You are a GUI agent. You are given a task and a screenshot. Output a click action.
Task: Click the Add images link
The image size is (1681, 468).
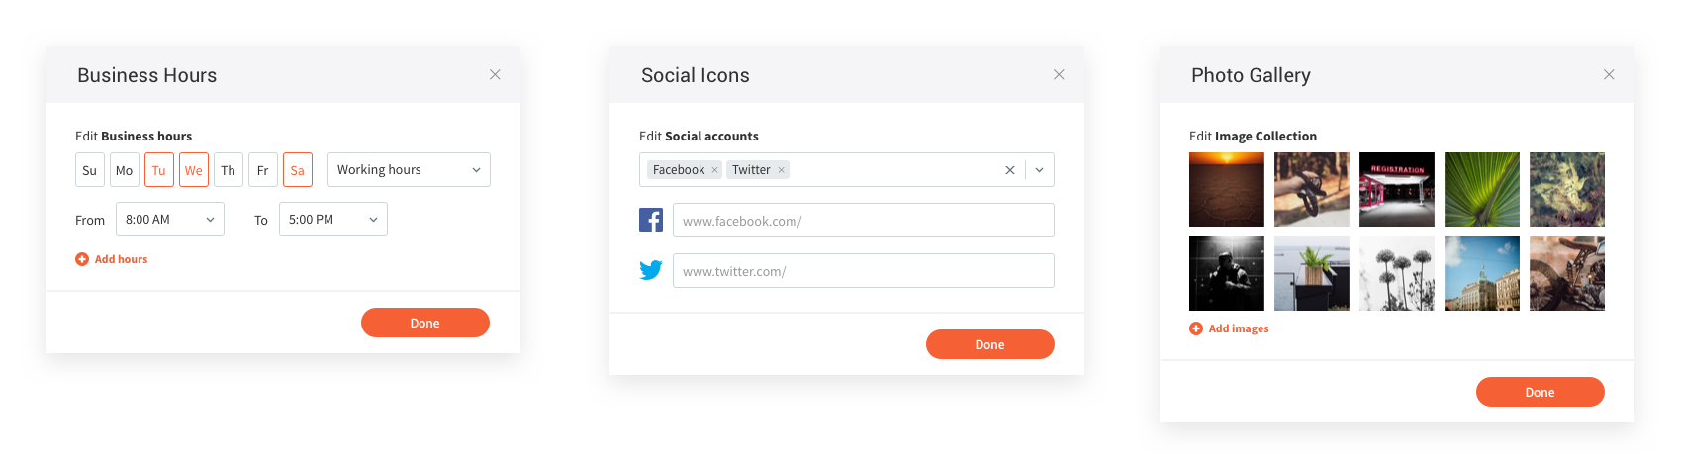[1238, 328]
